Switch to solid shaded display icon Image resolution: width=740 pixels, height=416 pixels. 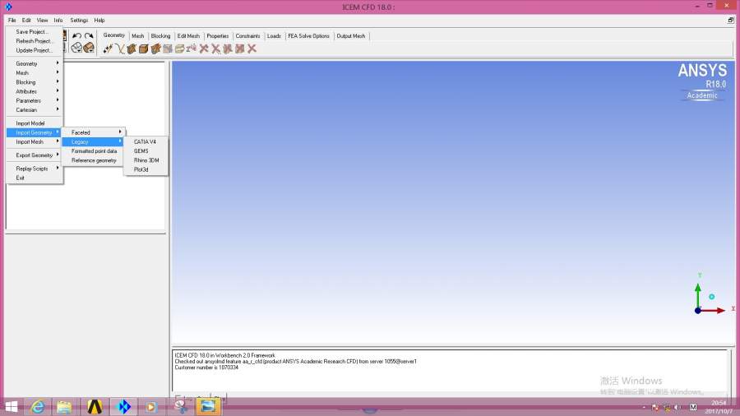[x=89, y=48]
